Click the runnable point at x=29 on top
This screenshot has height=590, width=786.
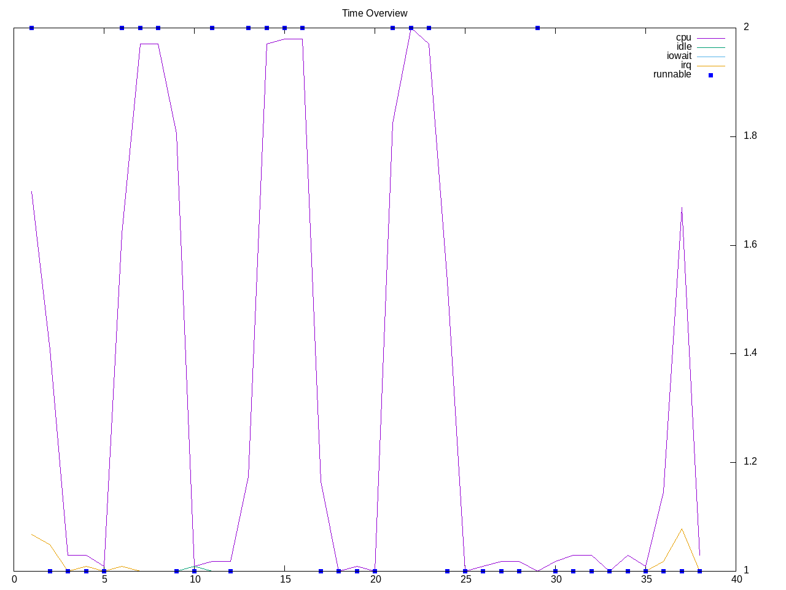[537, 28]
